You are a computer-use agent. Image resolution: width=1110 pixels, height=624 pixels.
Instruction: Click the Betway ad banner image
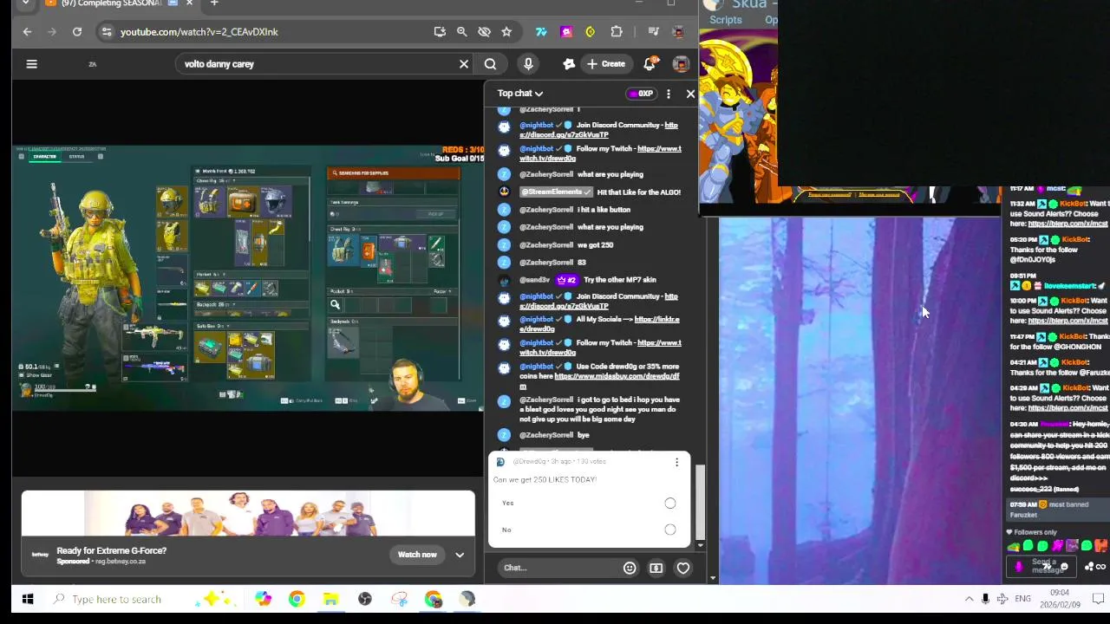[248, 514]
